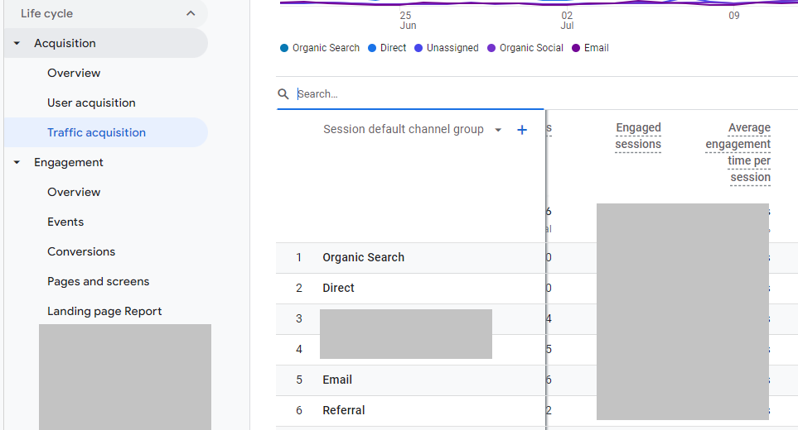This screenshot has height=430, width=798.
Task: Open Landing page Report
Action: 104,311
